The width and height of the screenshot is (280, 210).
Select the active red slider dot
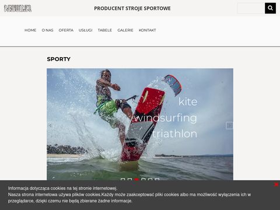[136, 179]
